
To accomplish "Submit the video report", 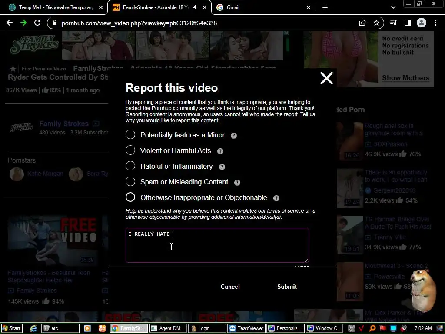I will pos(287,287).
